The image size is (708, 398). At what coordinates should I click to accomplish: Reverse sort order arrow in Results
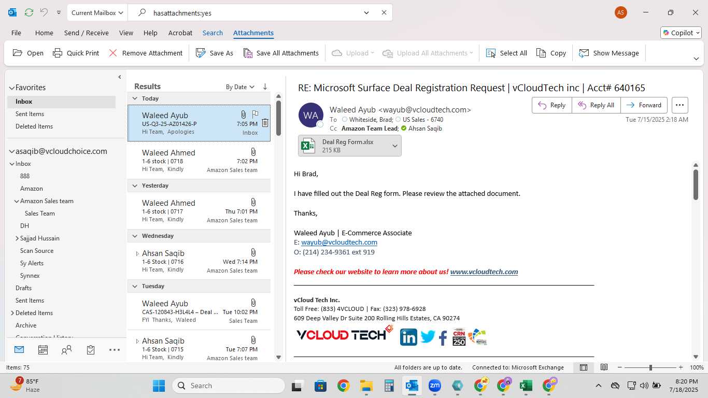click(265, 87)
